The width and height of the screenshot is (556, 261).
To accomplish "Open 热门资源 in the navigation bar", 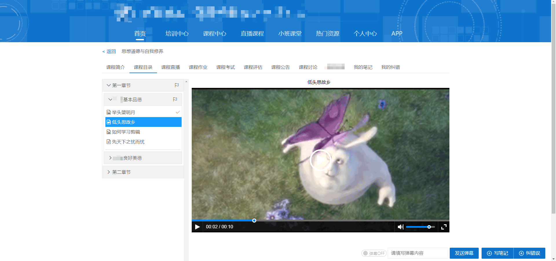I will [x=328, y=34].
